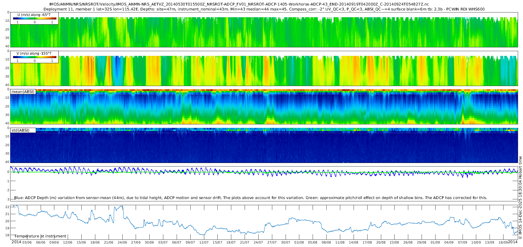This screenshot has width=523, height=247.
Task: Click the V velocity colorbar legend
Action: (x=34, y=57)
